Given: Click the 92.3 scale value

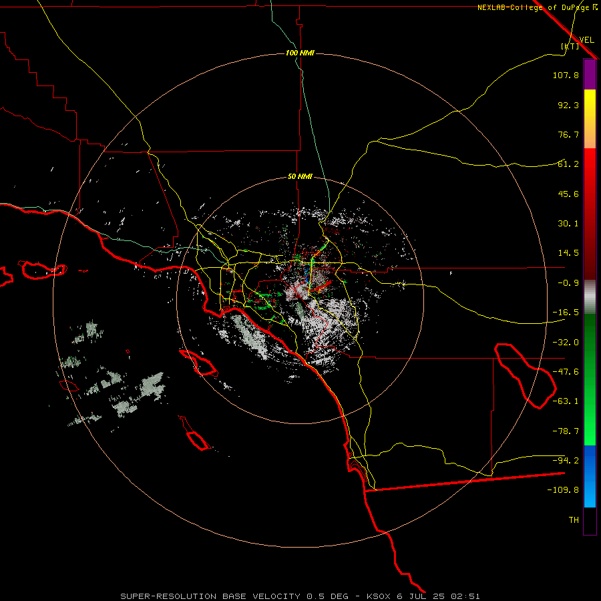Looking at the screenshot, I should (x=568, y=105).
